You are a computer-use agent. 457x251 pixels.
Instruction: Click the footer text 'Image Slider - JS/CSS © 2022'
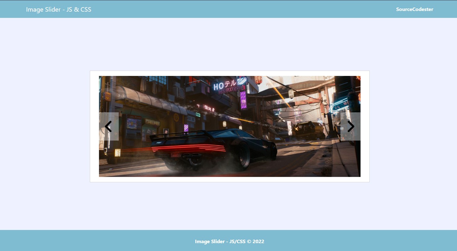(230, 242)
